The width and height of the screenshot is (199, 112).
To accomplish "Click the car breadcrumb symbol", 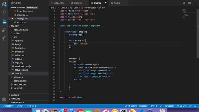I will [x=102, y=8].
